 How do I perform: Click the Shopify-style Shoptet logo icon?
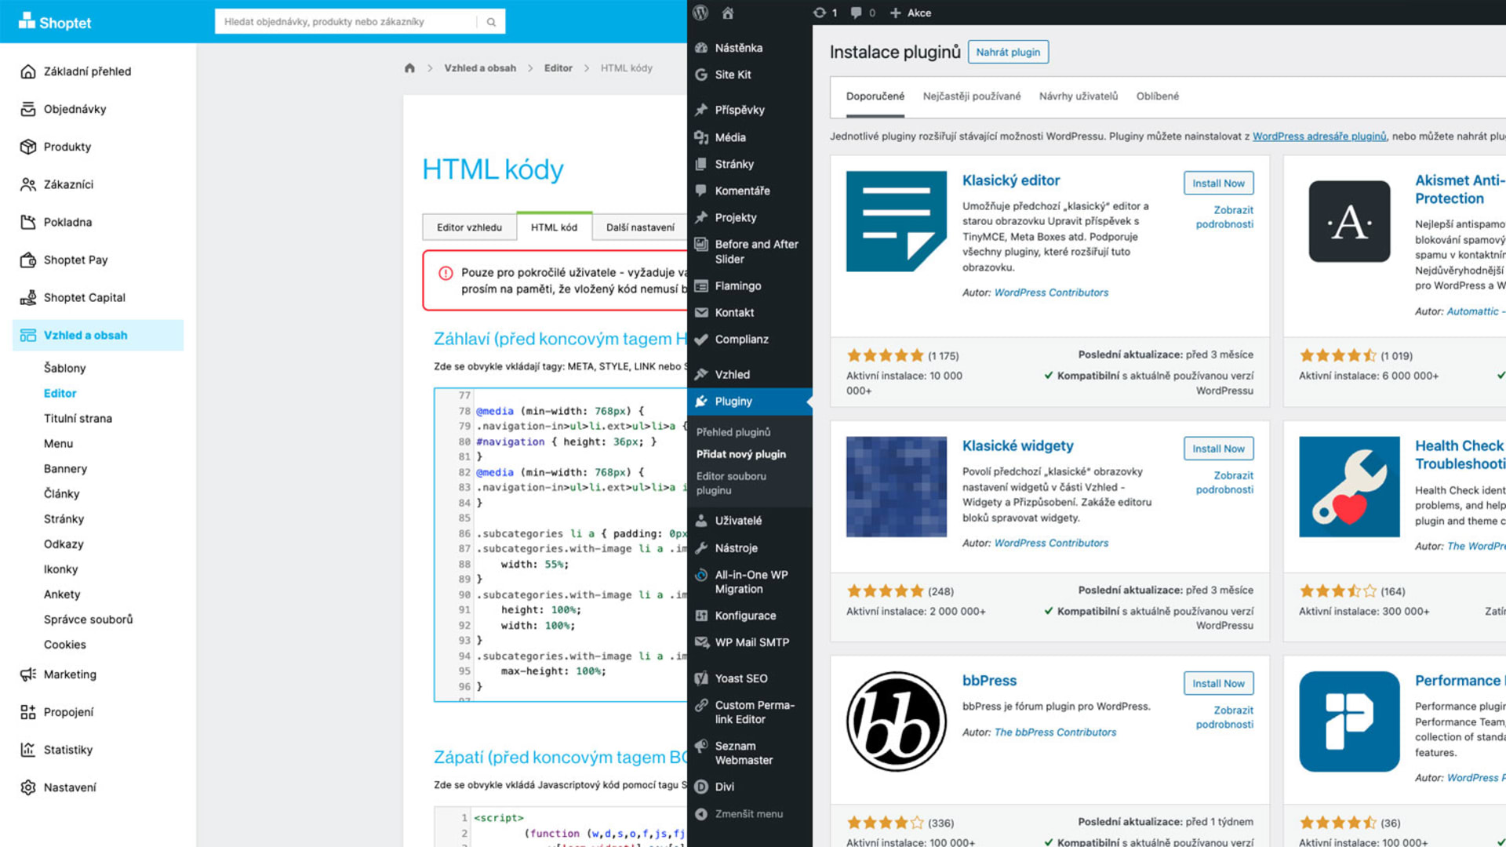27,20
